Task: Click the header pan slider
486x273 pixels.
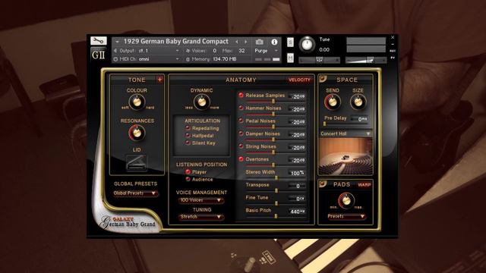Action: pyautogui.click(x=319, y=60)
